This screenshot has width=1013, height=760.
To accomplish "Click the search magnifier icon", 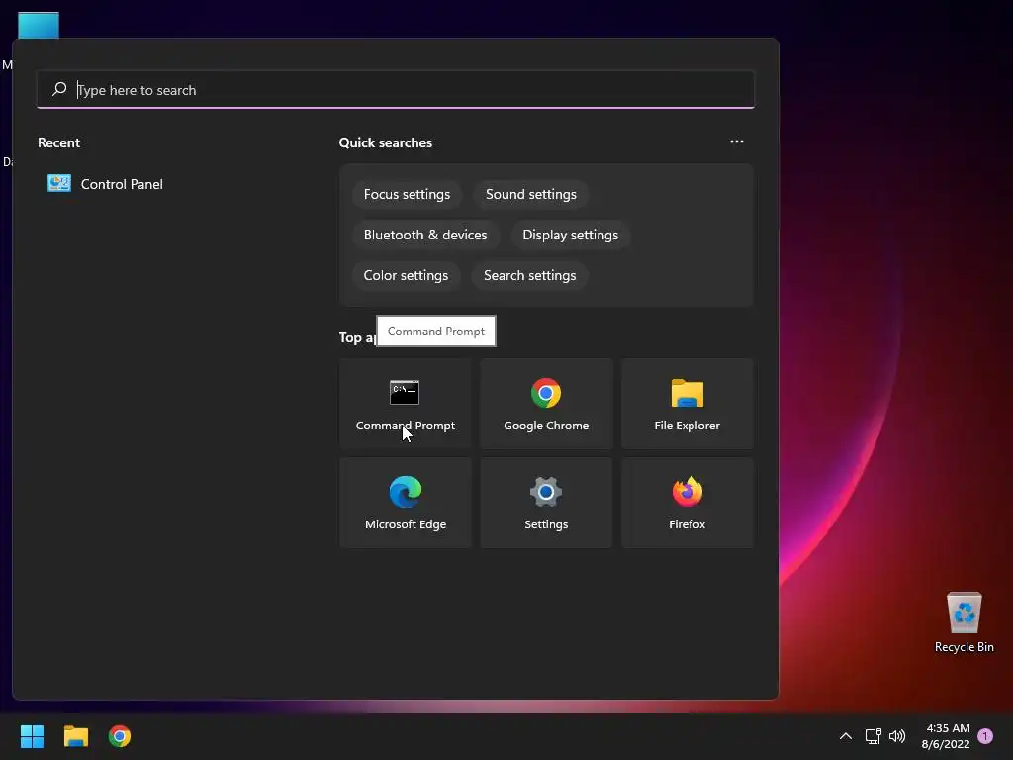I will [59, 89].
